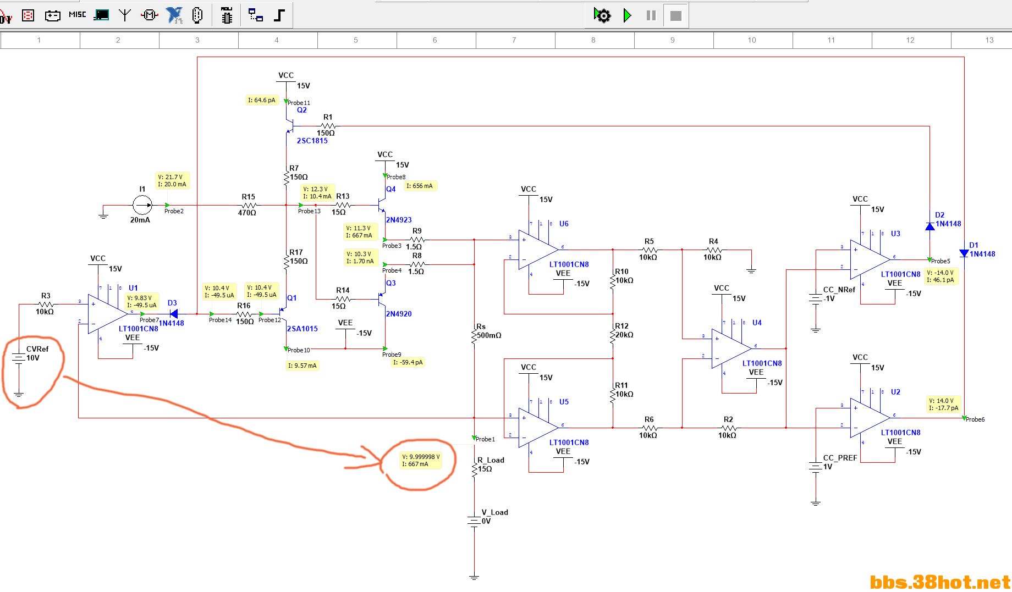1012x592 pixels.
Task: Open the Advanced Peripherals screen icon
Action: point(101,15)
